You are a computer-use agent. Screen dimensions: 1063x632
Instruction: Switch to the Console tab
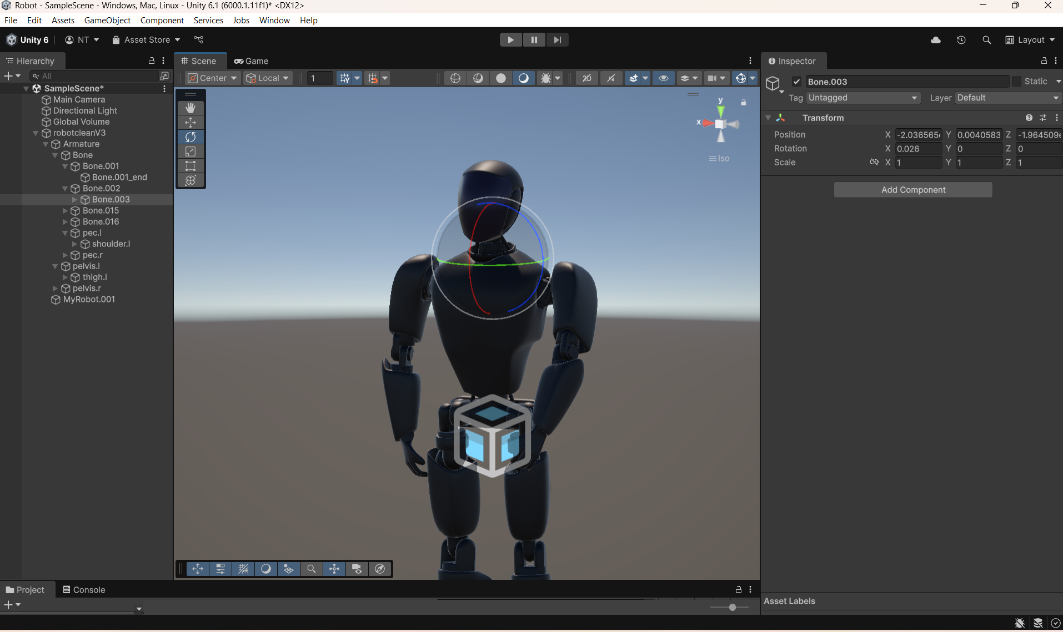[x=84, y=590]
